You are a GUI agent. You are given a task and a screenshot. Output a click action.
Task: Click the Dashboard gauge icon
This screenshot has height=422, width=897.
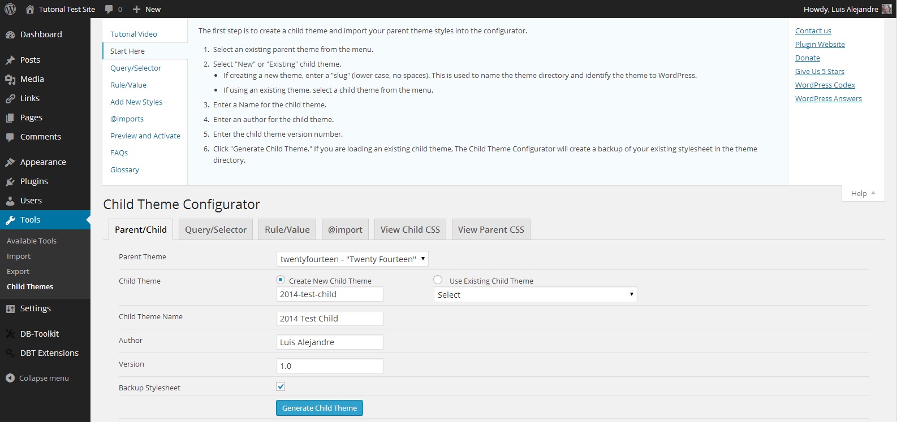[10, 34]
